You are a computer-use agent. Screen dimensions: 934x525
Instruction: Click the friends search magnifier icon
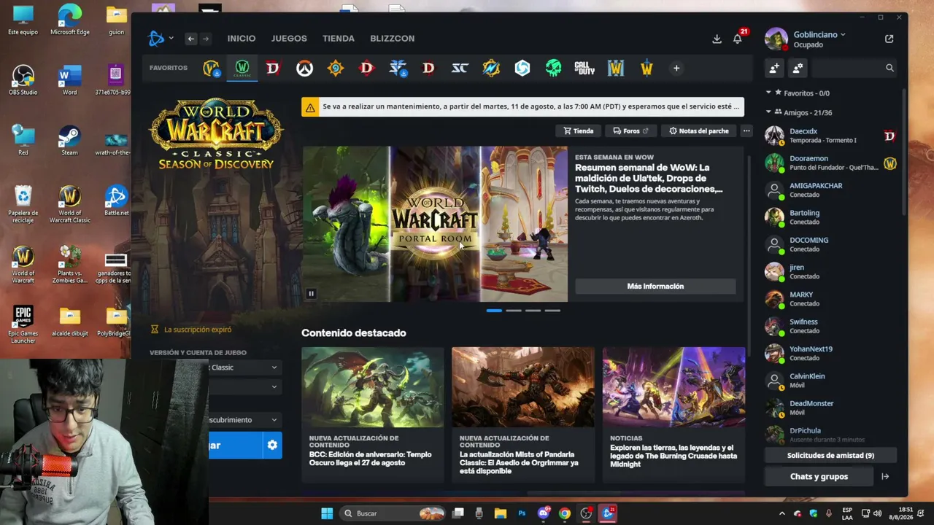point(889,68)
